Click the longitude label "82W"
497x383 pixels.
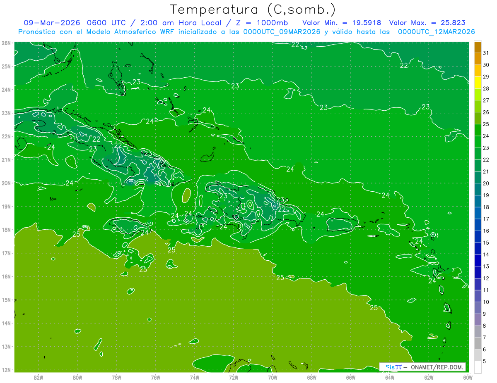[39, 377]
